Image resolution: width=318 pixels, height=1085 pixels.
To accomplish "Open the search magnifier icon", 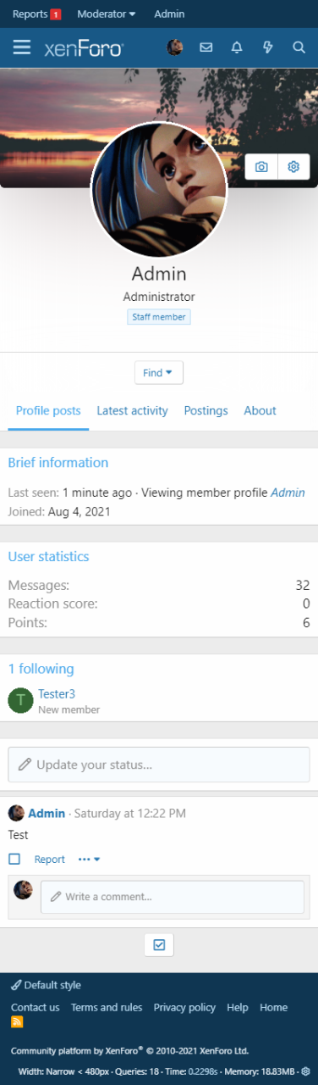I will click(x=299, y=47).
